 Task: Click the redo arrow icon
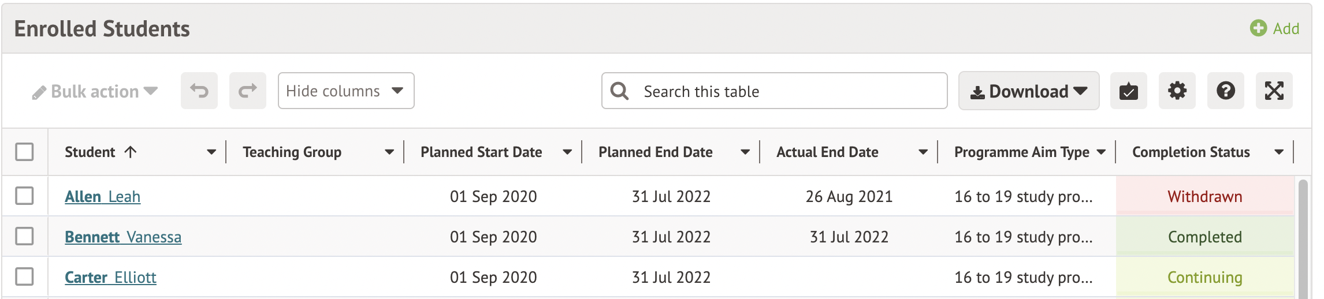tap(248, 91)
